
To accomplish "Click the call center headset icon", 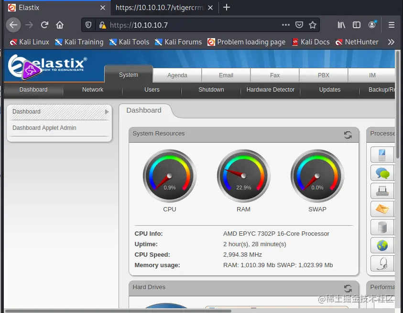I will pos(382,263).
